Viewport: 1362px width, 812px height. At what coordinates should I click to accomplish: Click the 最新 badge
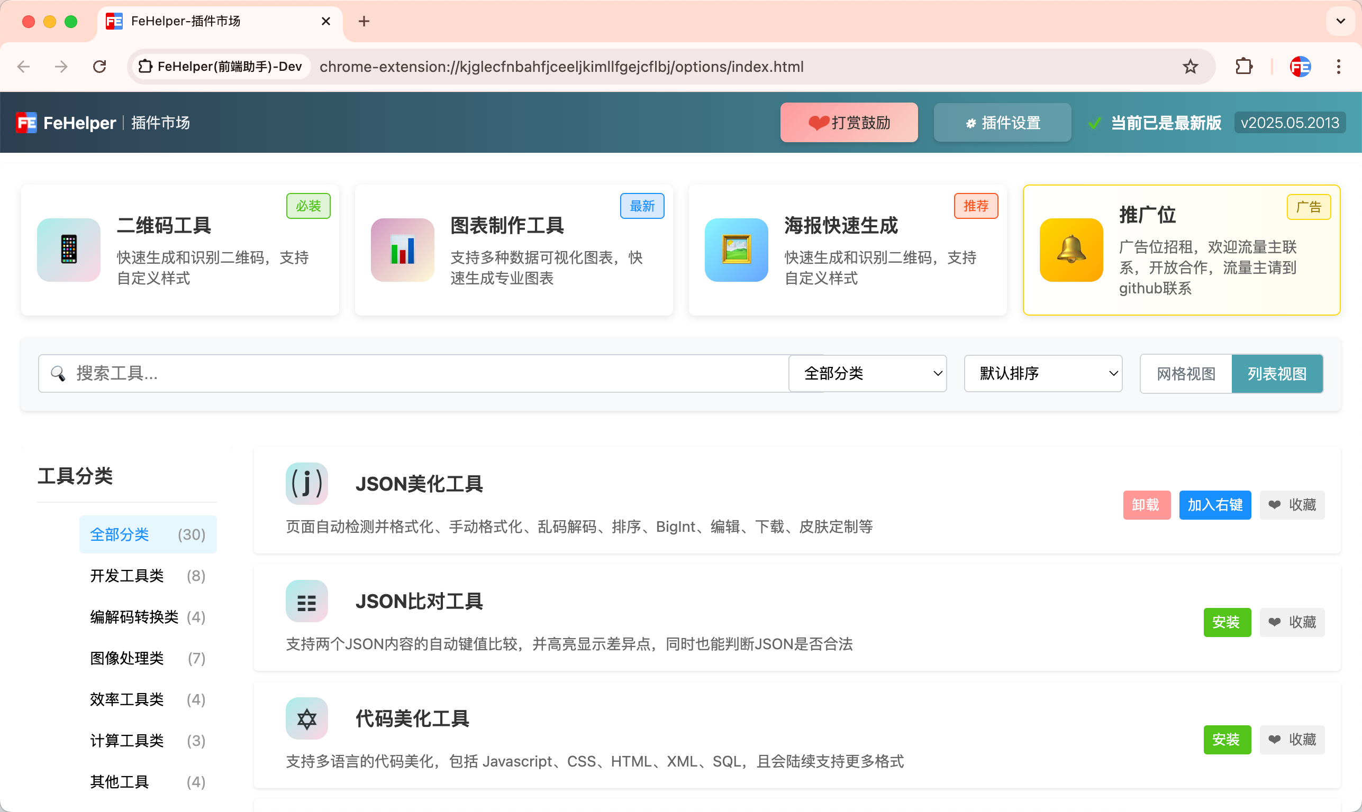pyautogui.click(x=642, y=206)
